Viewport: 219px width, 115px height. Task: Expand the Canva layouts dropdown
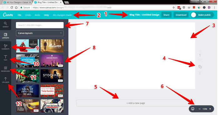click(40, 33)
